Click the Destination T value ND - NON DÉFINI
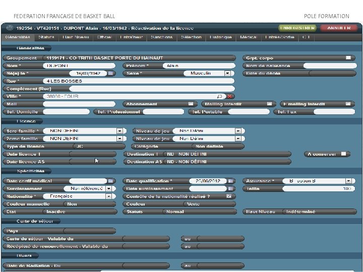 pos(227,154)
